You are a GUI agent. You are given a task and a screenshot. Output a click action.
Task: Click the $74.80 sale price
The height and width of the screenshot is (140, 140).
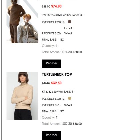click(56, 6)
